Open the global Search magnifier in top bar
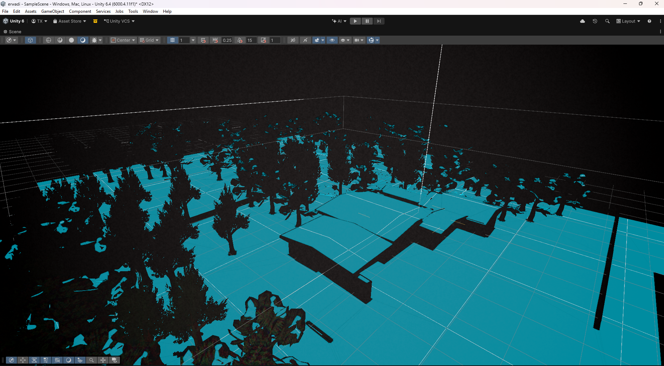The height and width of the screenshot is (366, 664). click(x=607, y=21)
